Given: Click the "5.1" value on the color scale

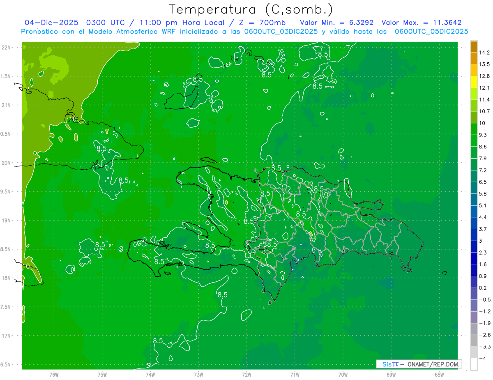Looking at the screenshot, I should click(483, 205).
